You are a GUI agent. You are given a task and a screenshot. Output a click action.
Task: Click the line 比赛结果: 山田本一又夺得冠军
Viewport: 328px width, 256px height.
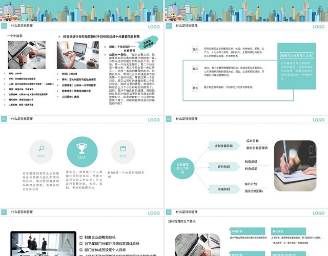point(79,86)
